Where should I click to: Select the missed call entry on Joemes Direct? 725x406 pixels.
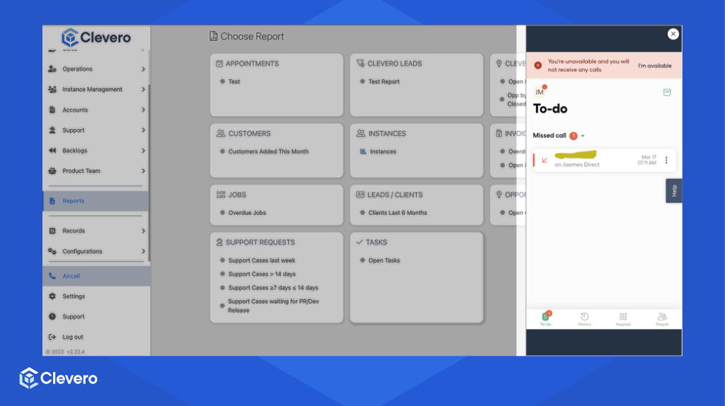click(x=604, y=161)
